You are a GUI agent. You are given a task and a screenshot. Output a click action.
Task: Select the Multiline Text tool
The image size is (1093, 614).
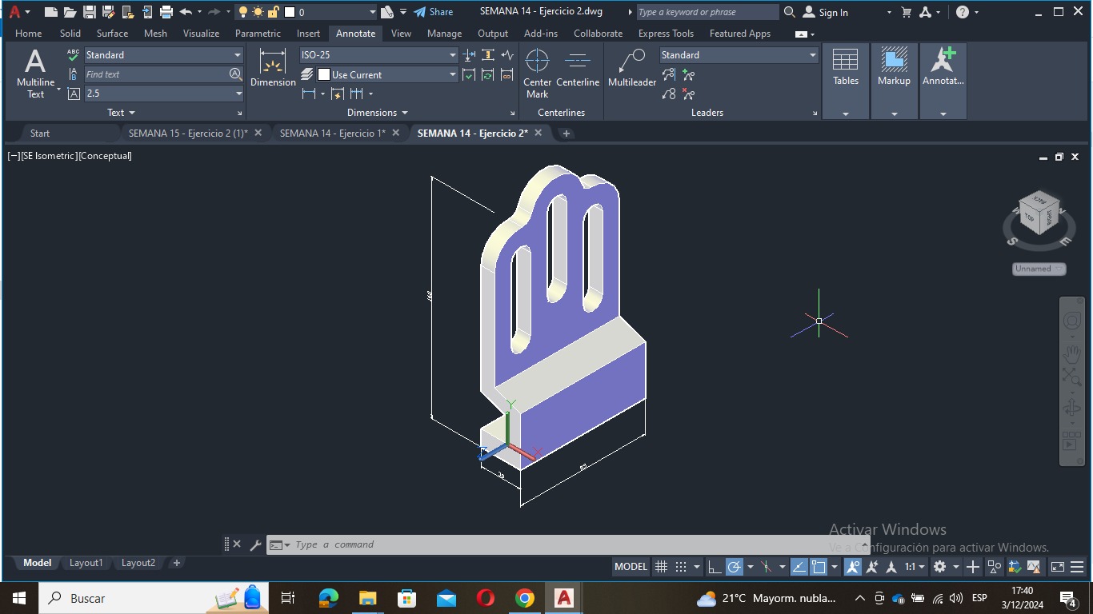[35, 72]
